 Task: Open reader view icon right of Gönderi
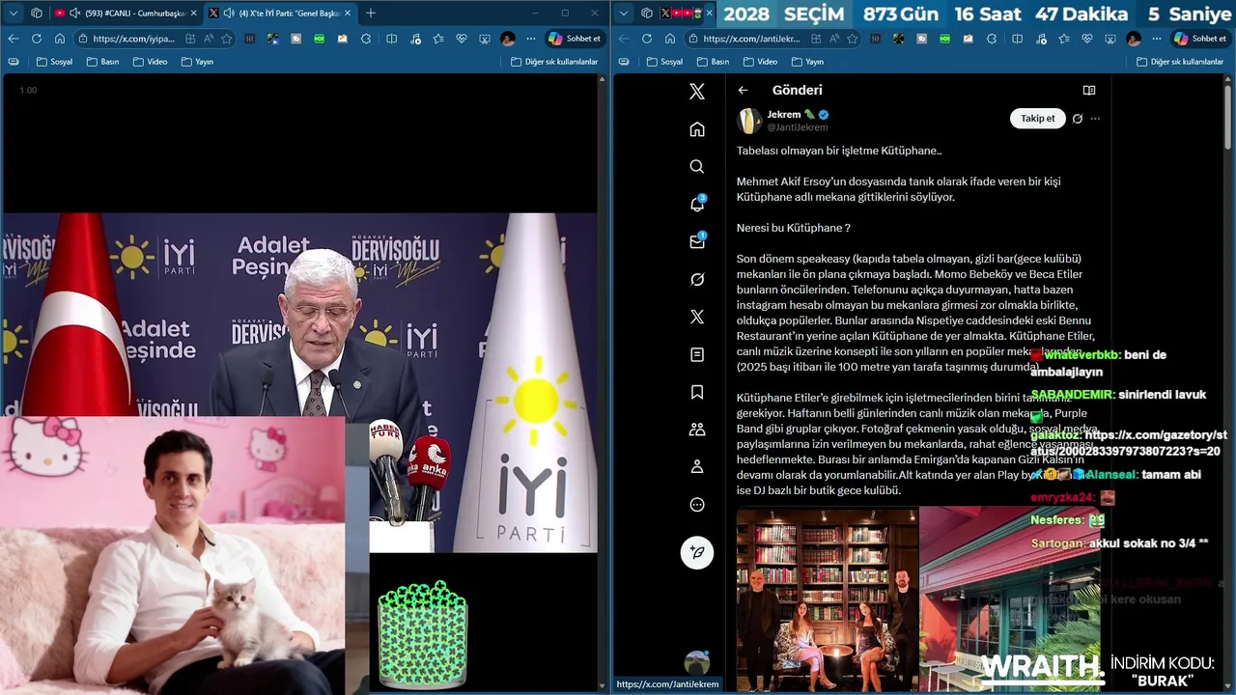[1089, 90]
